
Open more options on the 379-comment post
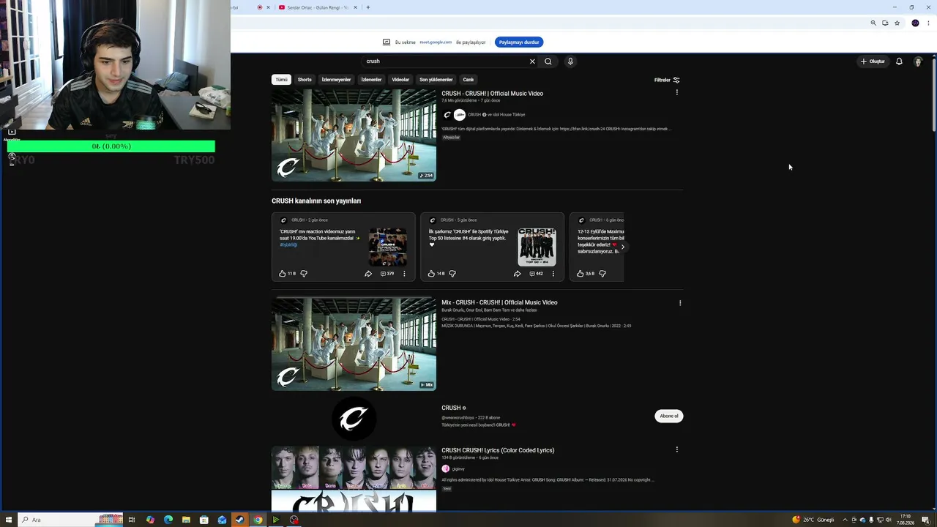(x=404, y=274)
